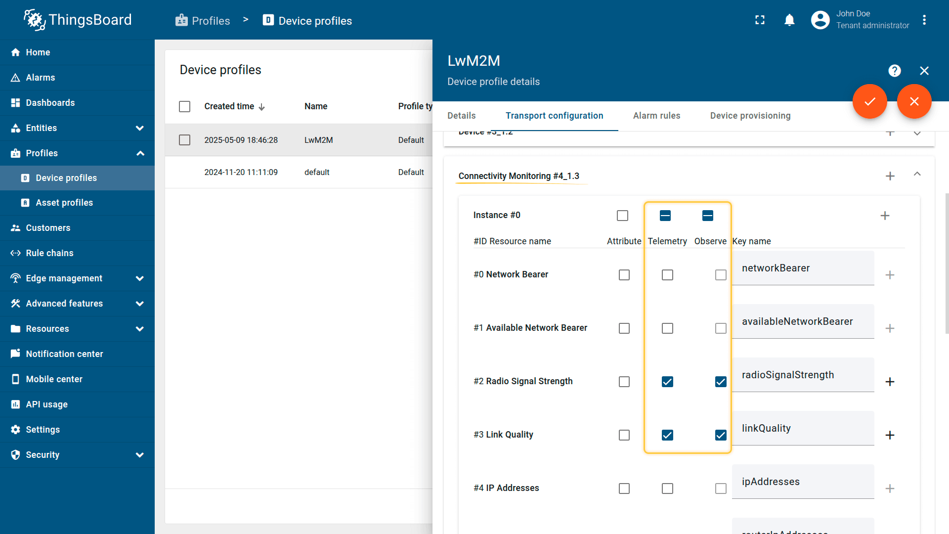
Task: Enable Telemetry for Network Bearer
Action: 667,275
